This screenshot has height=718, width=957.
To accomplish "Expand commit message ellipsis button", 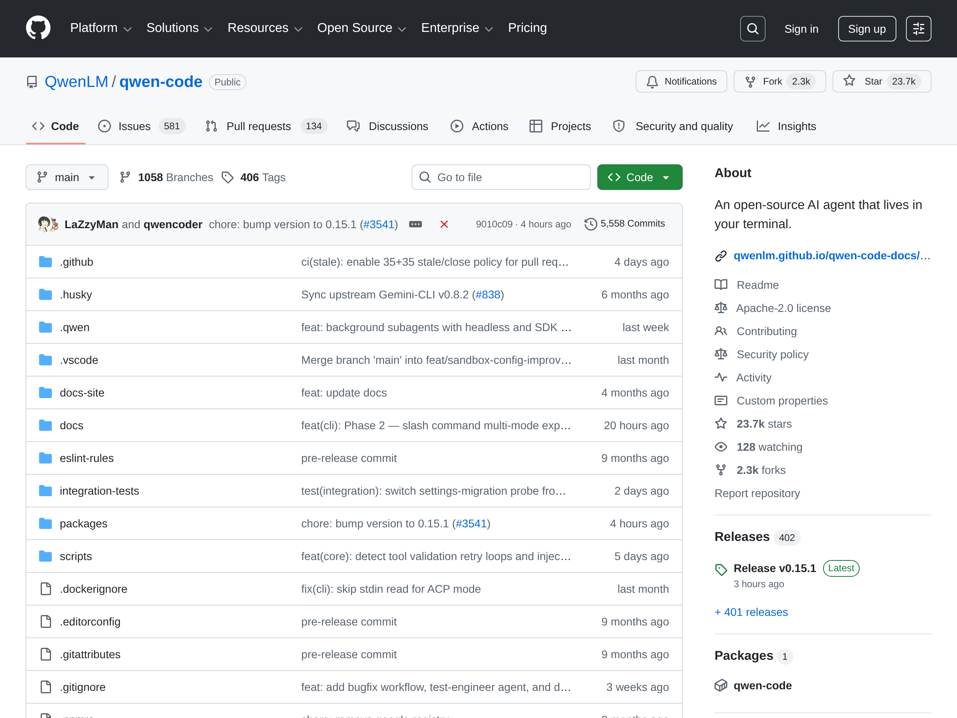I will point(415,224).
